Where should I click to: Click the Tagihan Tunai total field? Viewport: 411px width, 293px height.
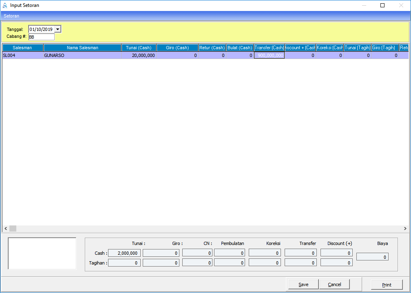click(124, 263)
